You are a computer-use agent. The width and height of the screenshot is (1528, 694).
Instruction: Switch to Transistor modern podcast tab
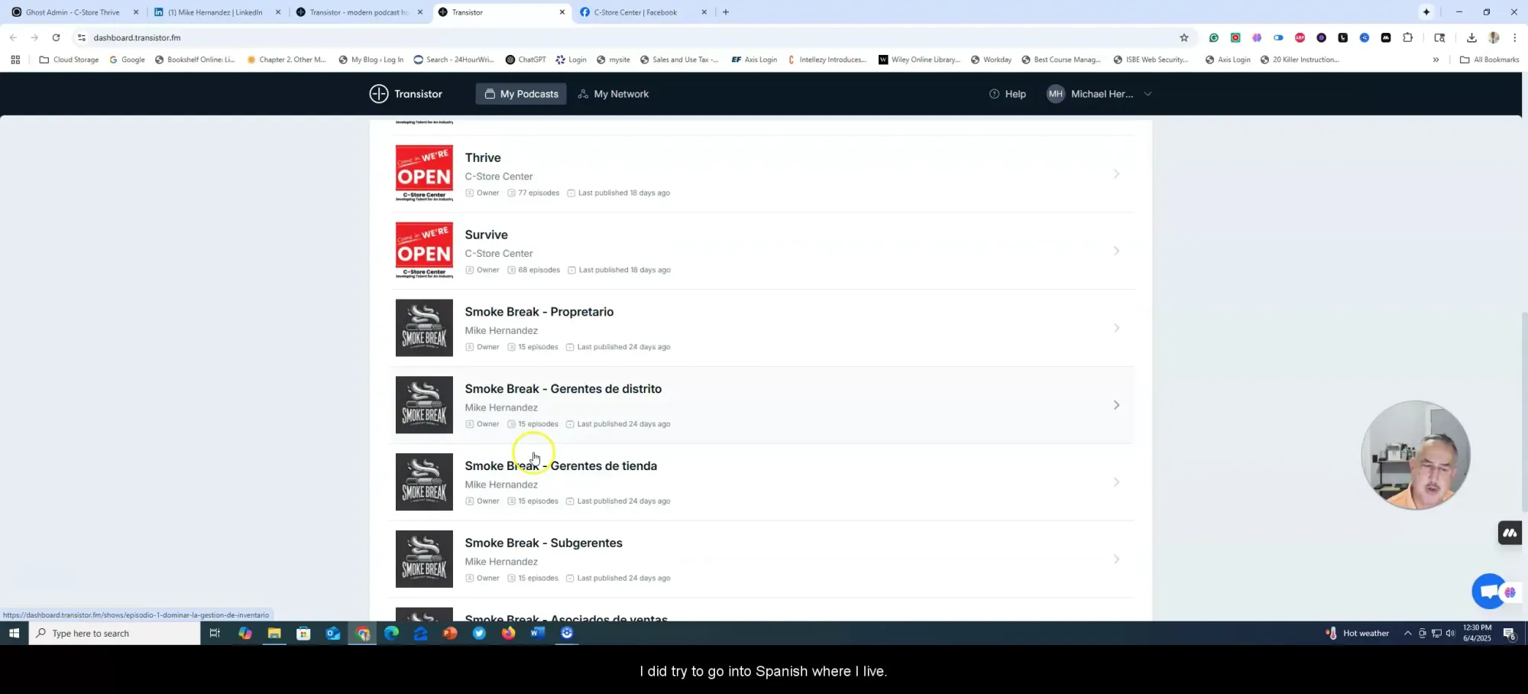pos(359,12)
